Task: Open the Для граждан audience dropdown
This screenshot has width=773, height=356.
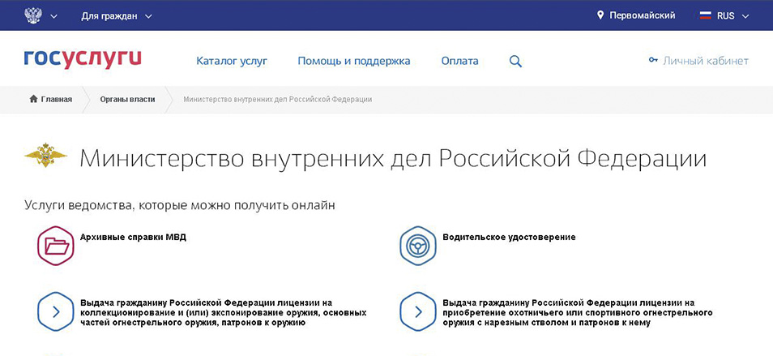Action: click(117, 15)
